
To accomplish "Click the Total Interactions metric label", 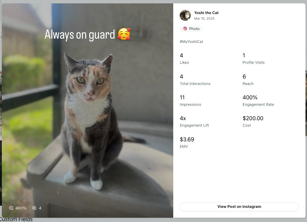I will pyautogui.click(x=195, y=83).
